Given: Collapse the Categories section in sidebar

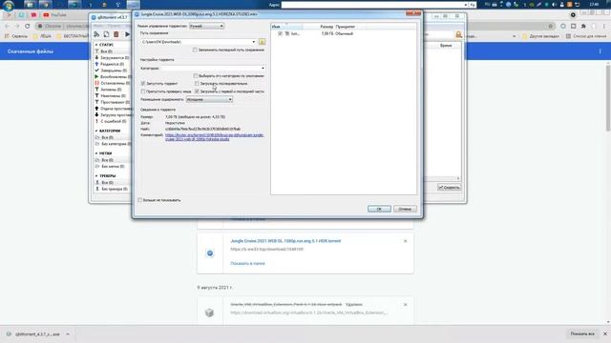Looking at the screenshot, I should tap(96, 131).
